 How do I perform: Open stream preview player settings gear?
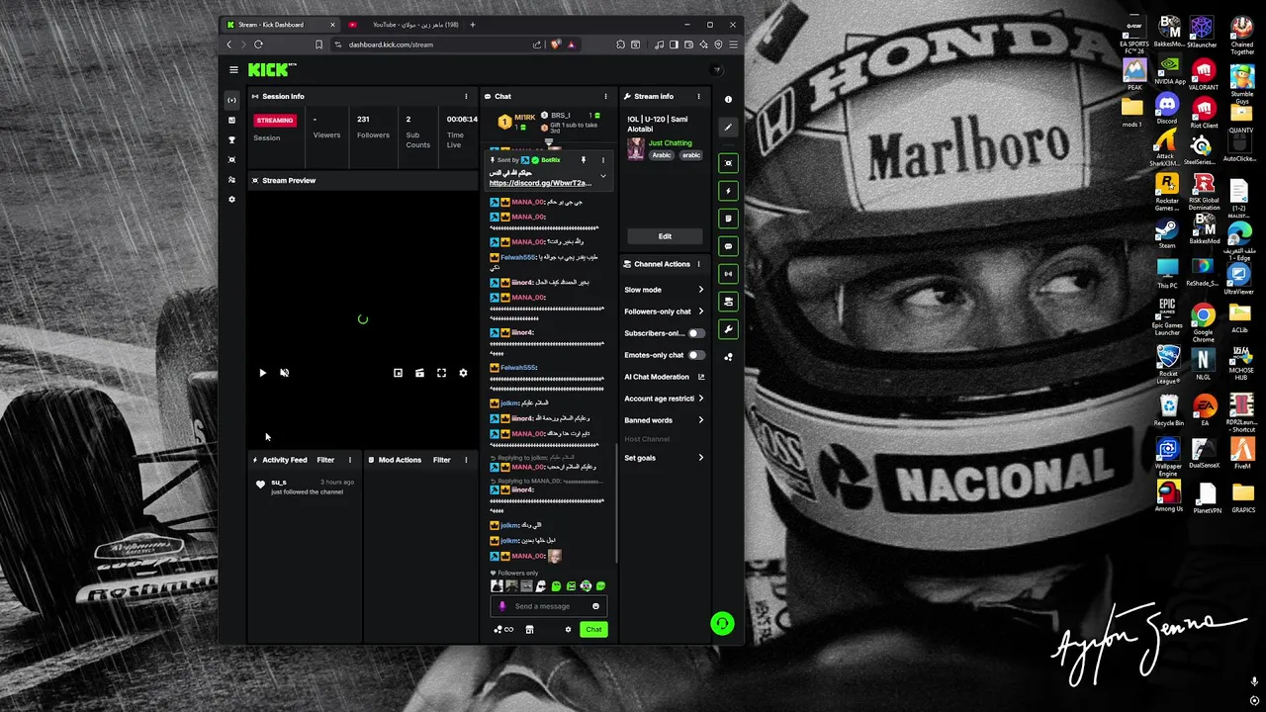[x=463, y=373]
